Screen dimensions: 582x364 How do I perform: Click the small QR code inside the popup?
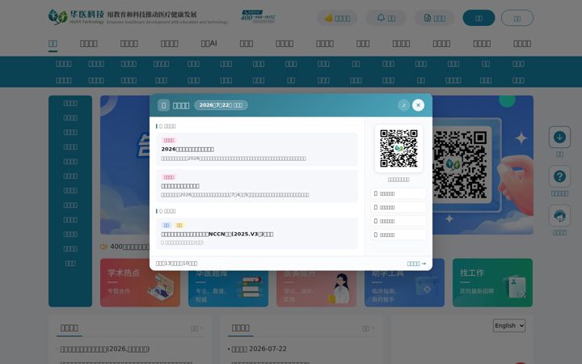point(399,149)
